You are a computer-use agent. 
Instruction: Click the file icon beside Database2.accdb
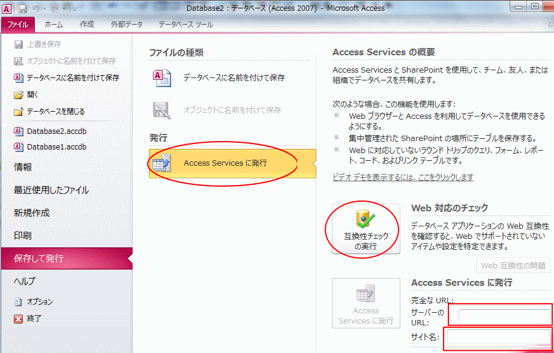[x=19, y=131]
